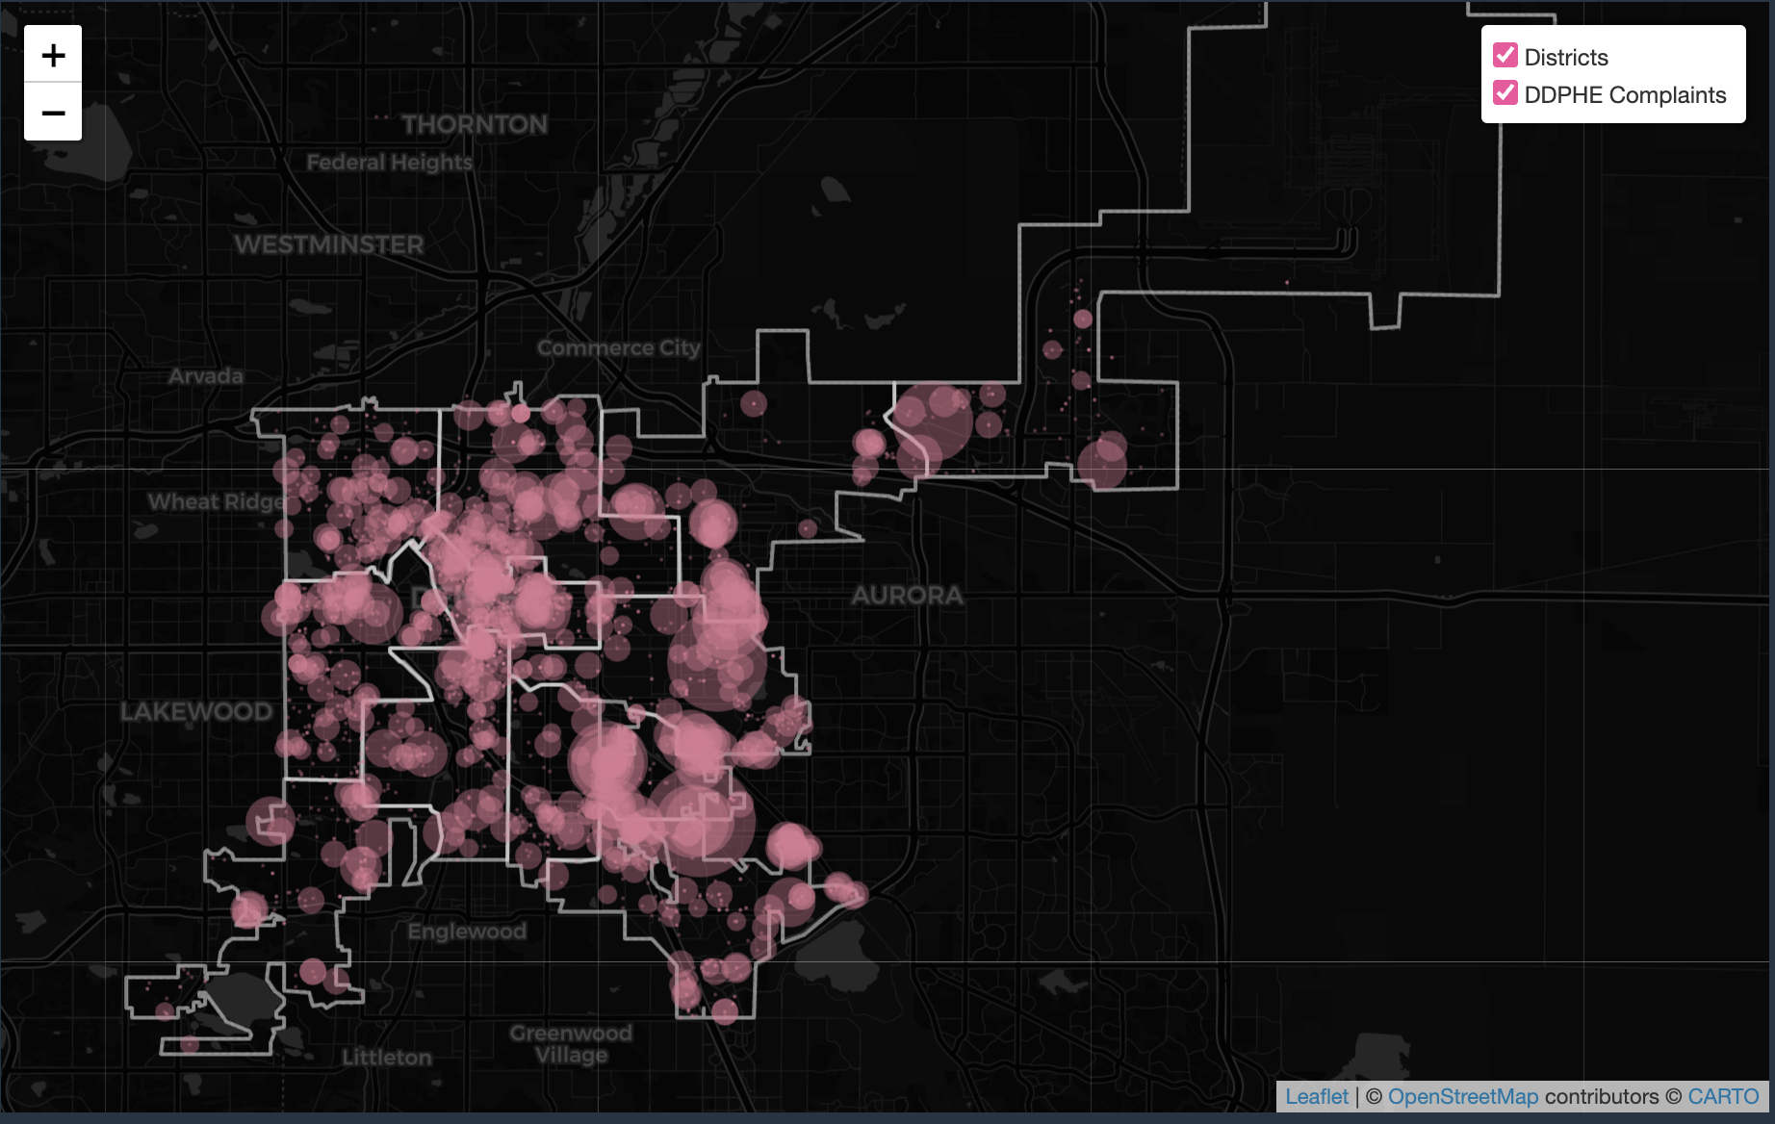Select the faint complaint dots near THORNTON
Viewport: 1775px width, 1124px height.
[375, 115]
